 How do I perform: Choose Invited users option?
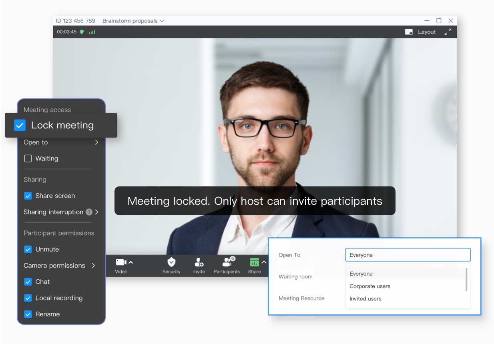pyautogui.click(x=365, y=299)
